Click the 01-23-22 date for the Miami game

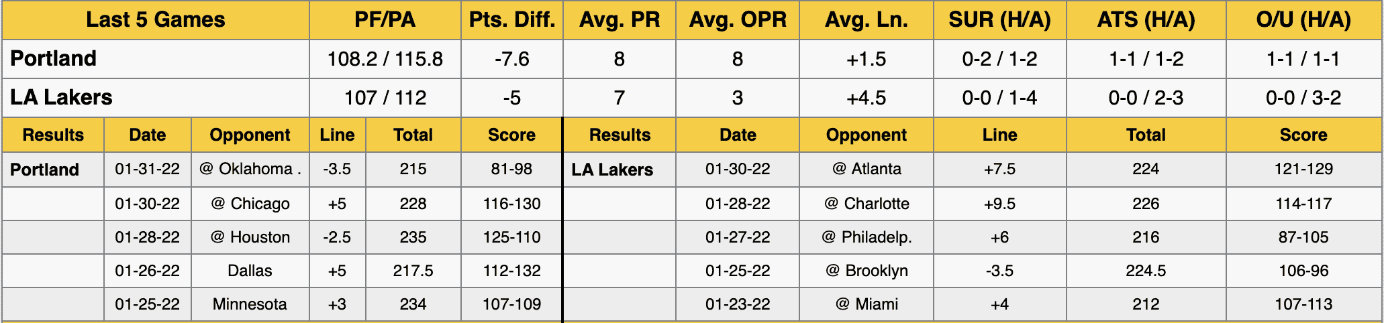pyautogui.click(x=737, y=304)
